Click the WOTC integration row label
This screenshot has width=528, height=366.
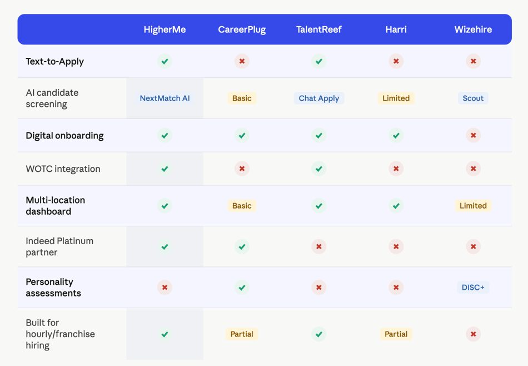tap(63, 169)
